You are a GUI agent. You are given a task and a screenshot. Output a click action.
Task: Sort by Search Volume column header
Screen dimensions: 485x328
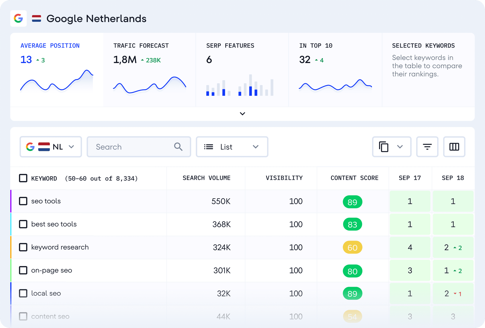207,178
